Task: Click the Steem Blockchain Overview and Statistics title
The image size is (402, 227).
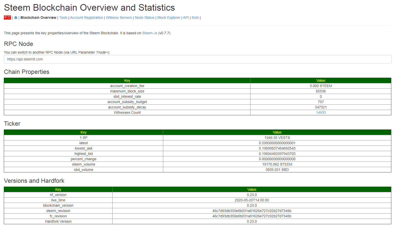Action: pos(89,8)
